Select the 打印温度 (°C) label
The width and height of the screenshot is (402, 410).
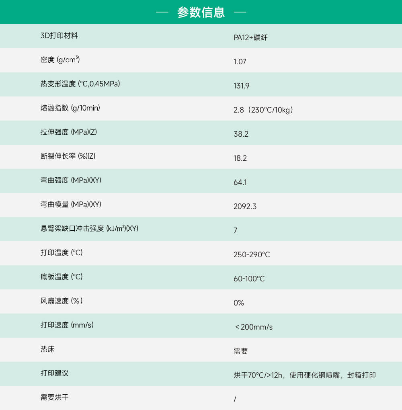coord(62,252)
